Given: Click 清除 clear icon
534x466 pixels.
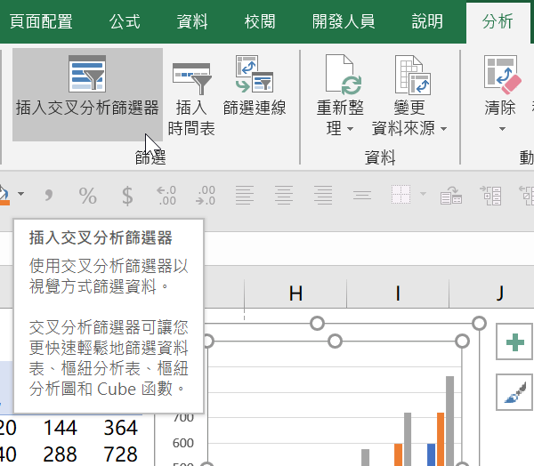Looking at the screenshot, I should tap(502, 75).
